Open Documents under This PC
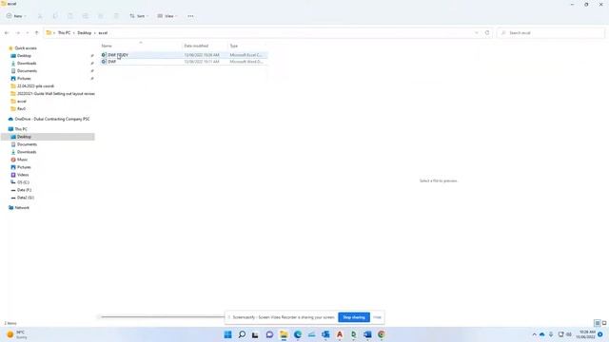Image resolution: width=609 pixels, height=342 pixels. (27, 144)
